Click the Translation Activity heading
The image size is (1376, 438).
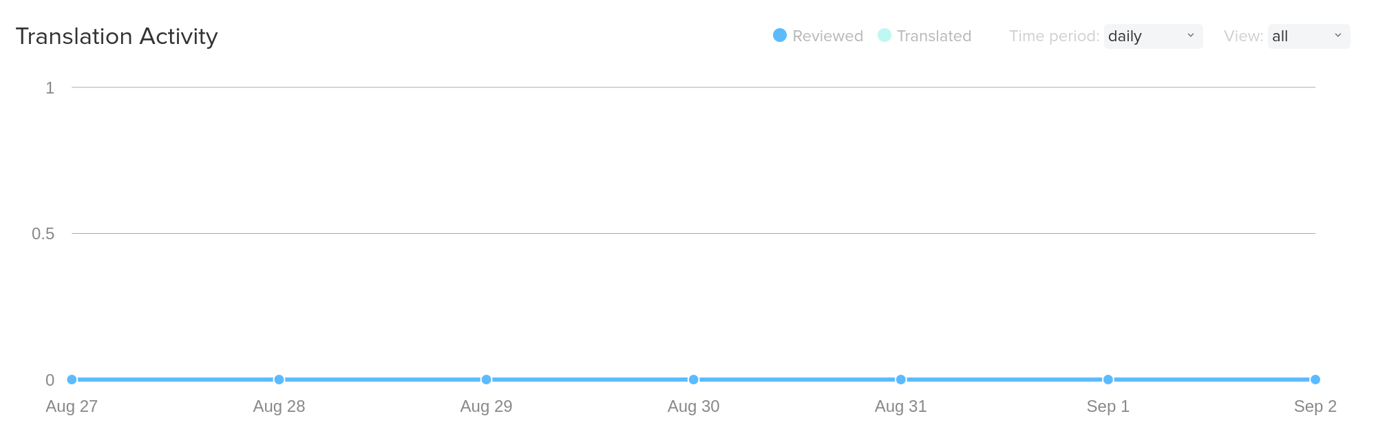[x=116, y=36]
